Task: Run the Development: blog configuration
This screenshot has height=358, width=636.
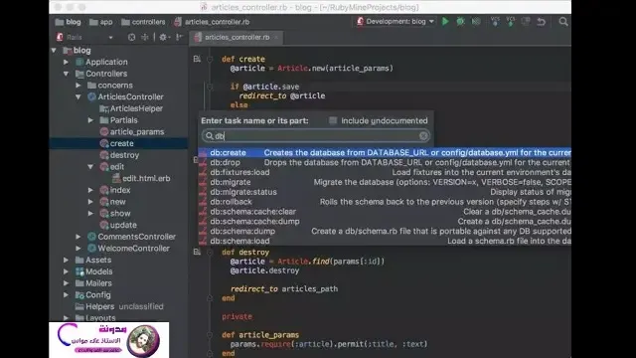Action: coord(445,22)
